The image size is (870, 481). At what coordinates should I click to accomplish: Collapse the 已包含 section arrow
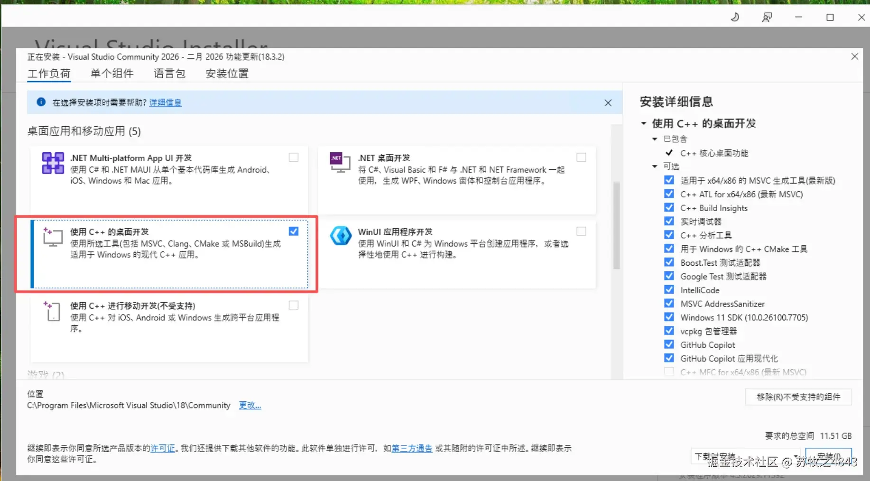click(x=655, y=139)
